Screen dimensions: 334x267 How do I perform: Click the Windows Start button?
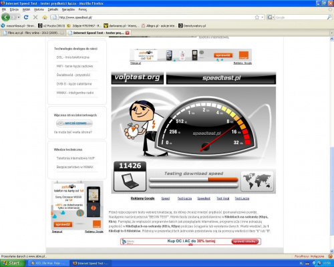(x=12, y=263)
